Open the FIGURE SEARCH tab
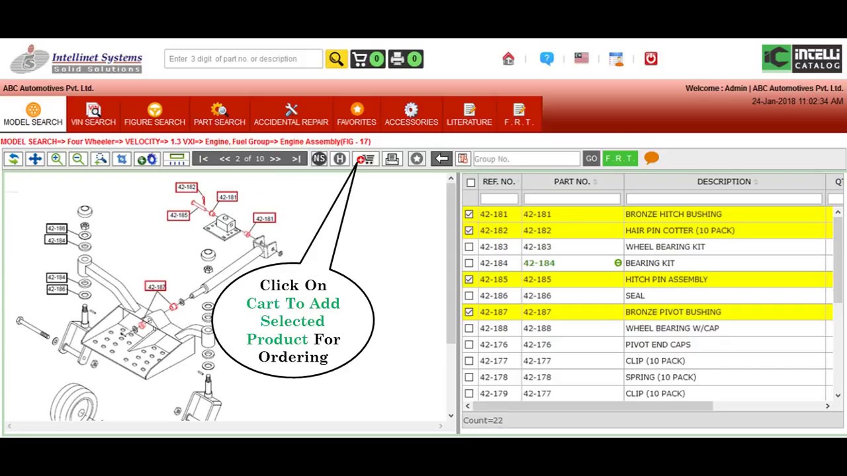 pos(154,114)
